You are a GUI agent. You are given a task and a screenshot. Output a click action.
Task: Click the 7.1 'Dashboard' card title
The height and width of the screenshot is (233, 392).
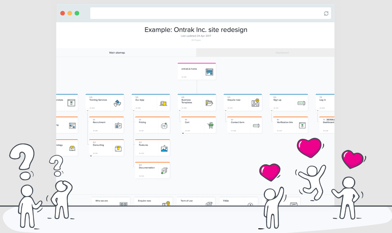click(x=328, y=122)
